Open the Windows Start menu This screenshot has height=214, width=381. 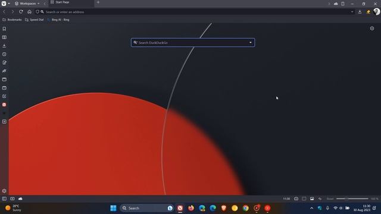pos(113,208)
